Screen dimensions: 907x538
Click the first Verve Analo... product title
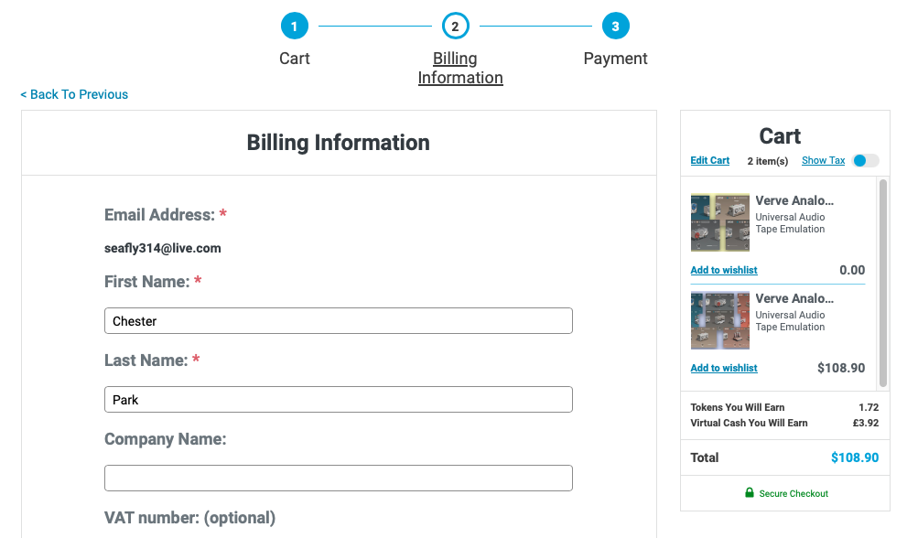[x=794, y=200]
